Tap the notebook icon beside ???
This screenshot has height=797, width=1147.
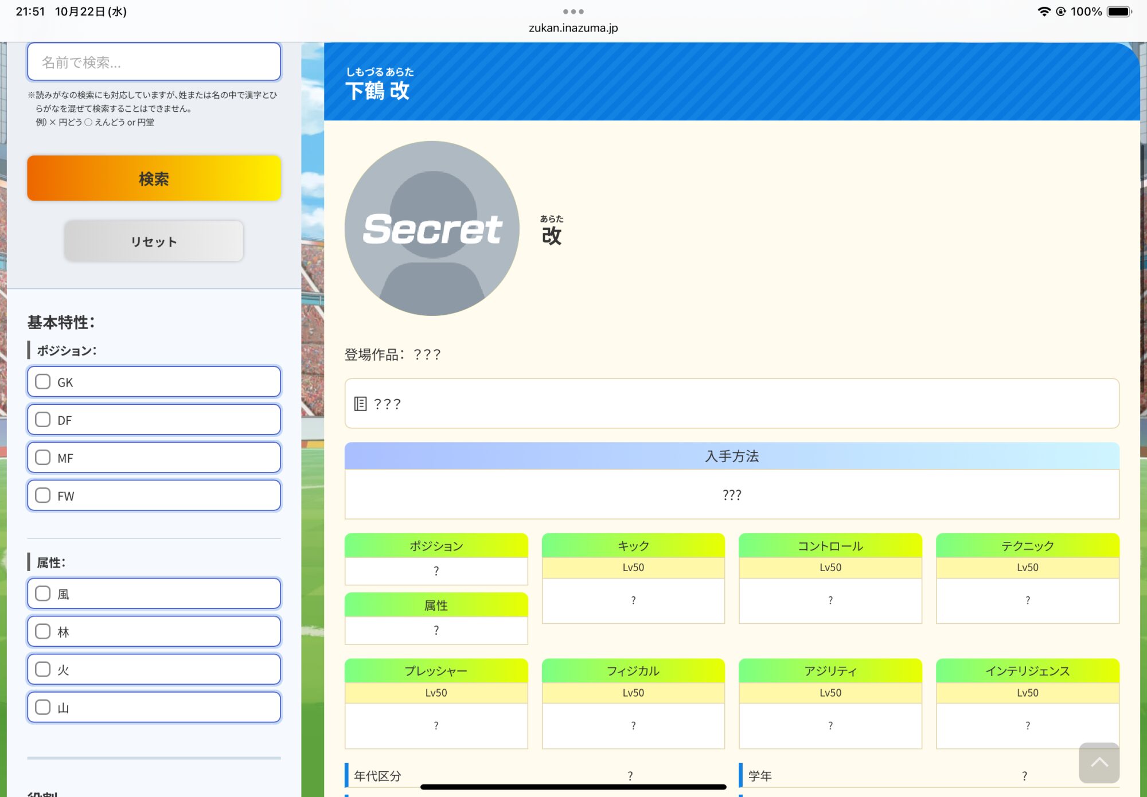point(360,404)
